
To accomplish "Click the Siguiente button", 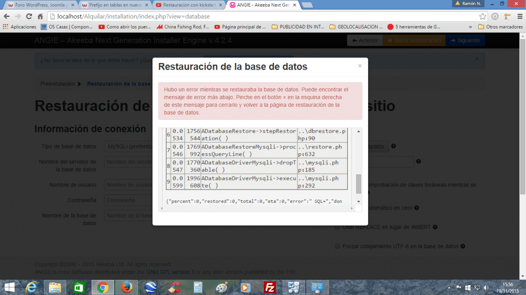I will pyautogui.click(x=465, y=41).
